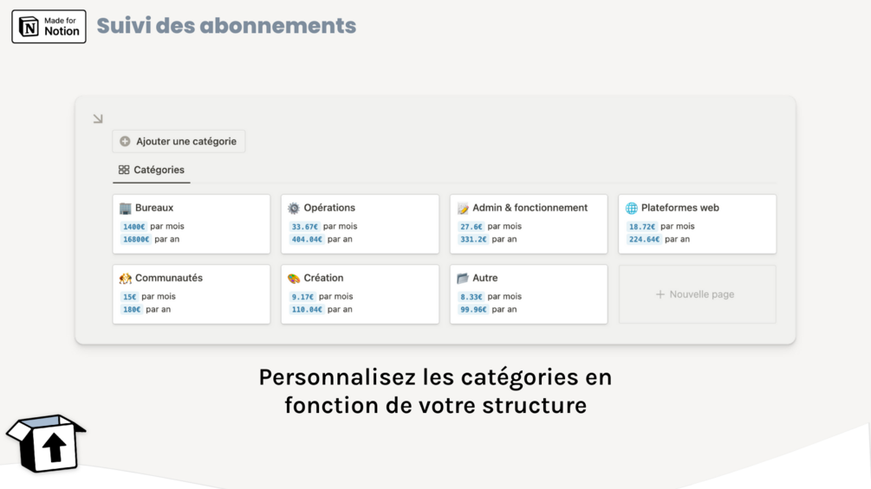The width and height of the screenshot is (871, 489).
Task: Add a Nouvelle page card
Action: coord(697,294)
